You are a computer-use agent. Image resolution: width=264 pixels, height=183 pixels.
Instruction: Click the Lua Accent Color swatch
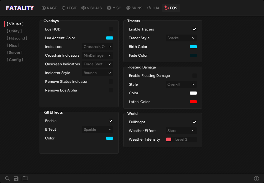point(110,38)
